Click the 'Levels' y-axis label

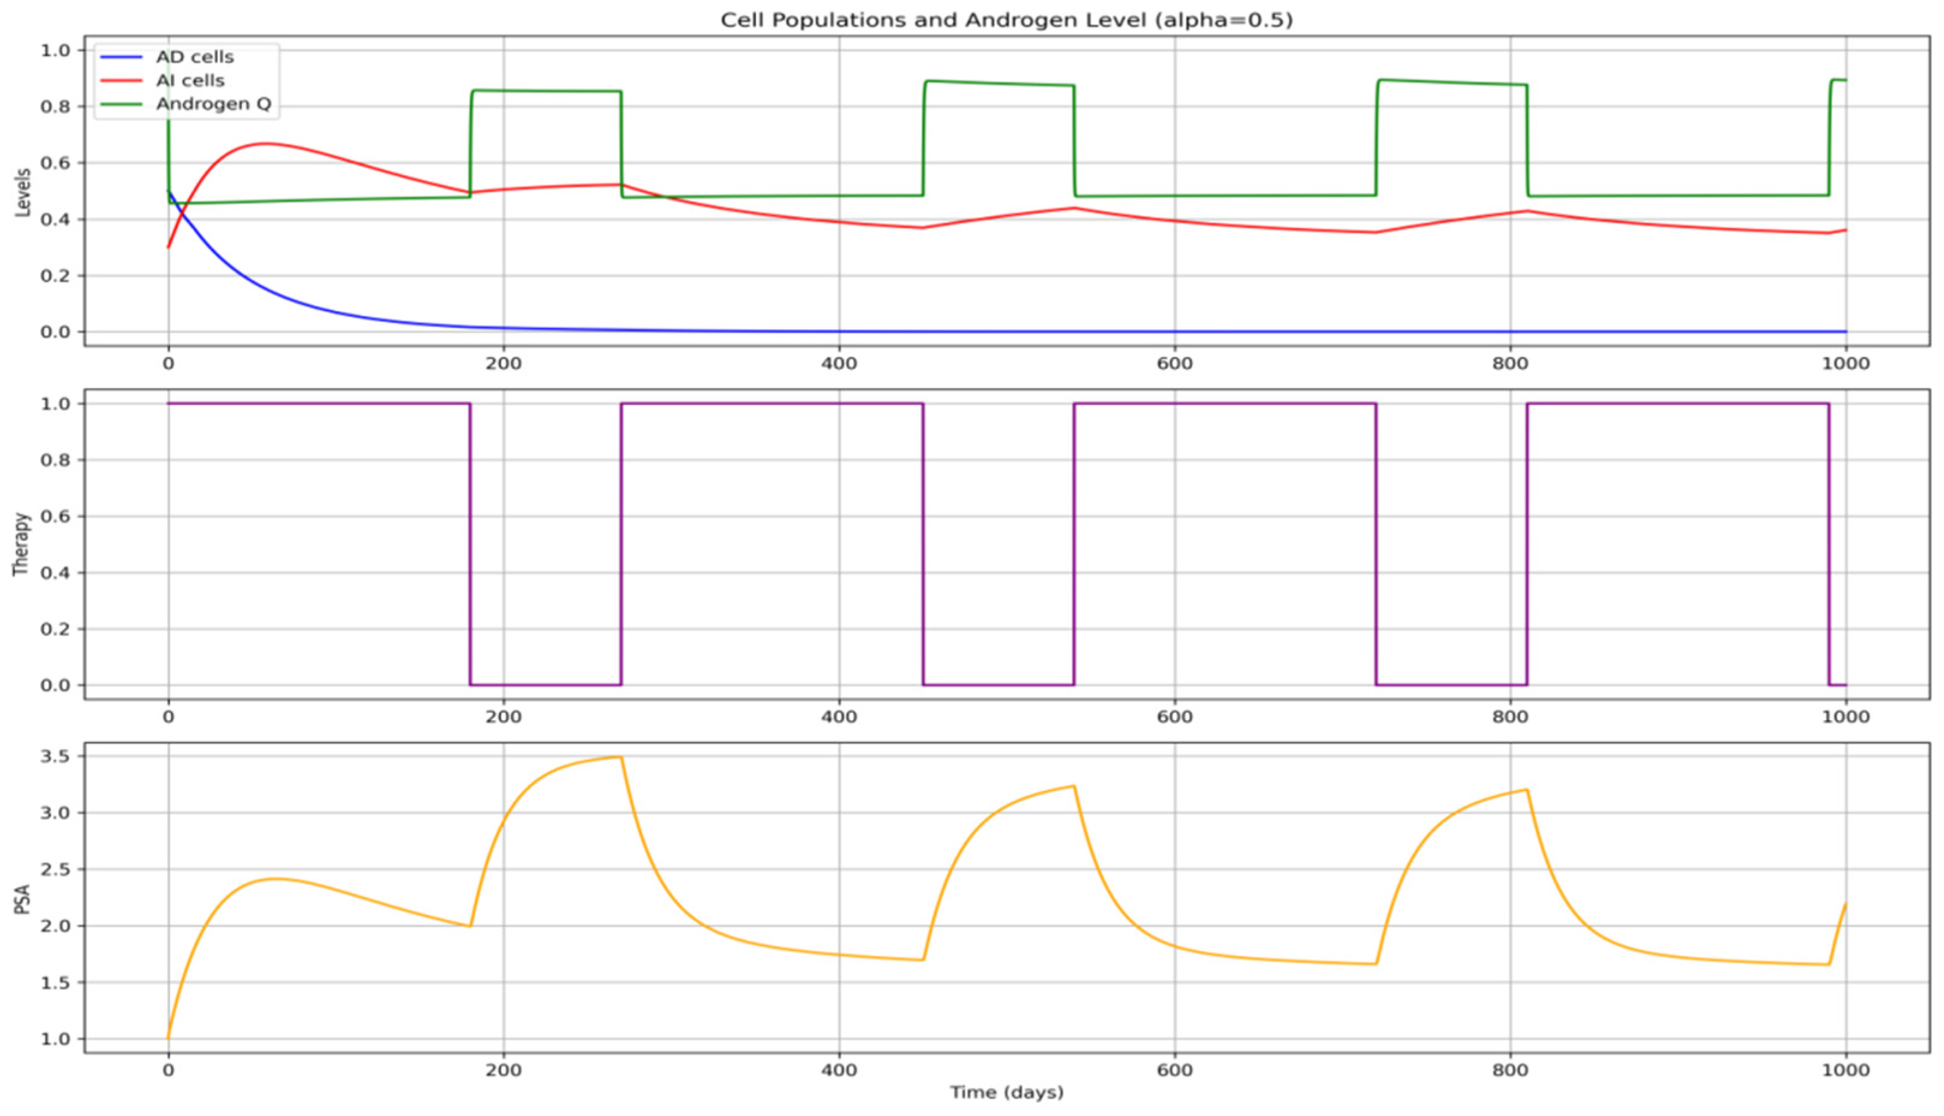[23, 192]
